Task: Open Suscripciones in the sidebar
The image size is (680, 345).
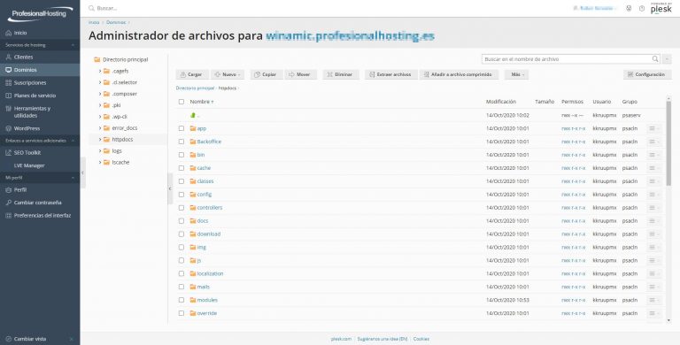Action: (30, 83)
